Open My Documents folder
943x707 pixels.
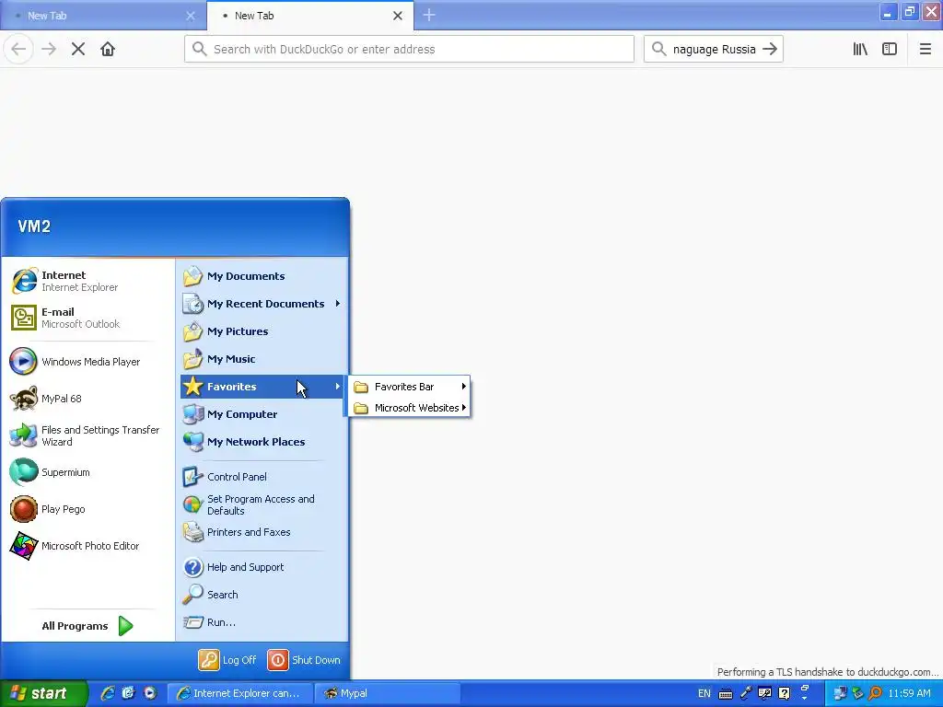(x=262, y=276)
